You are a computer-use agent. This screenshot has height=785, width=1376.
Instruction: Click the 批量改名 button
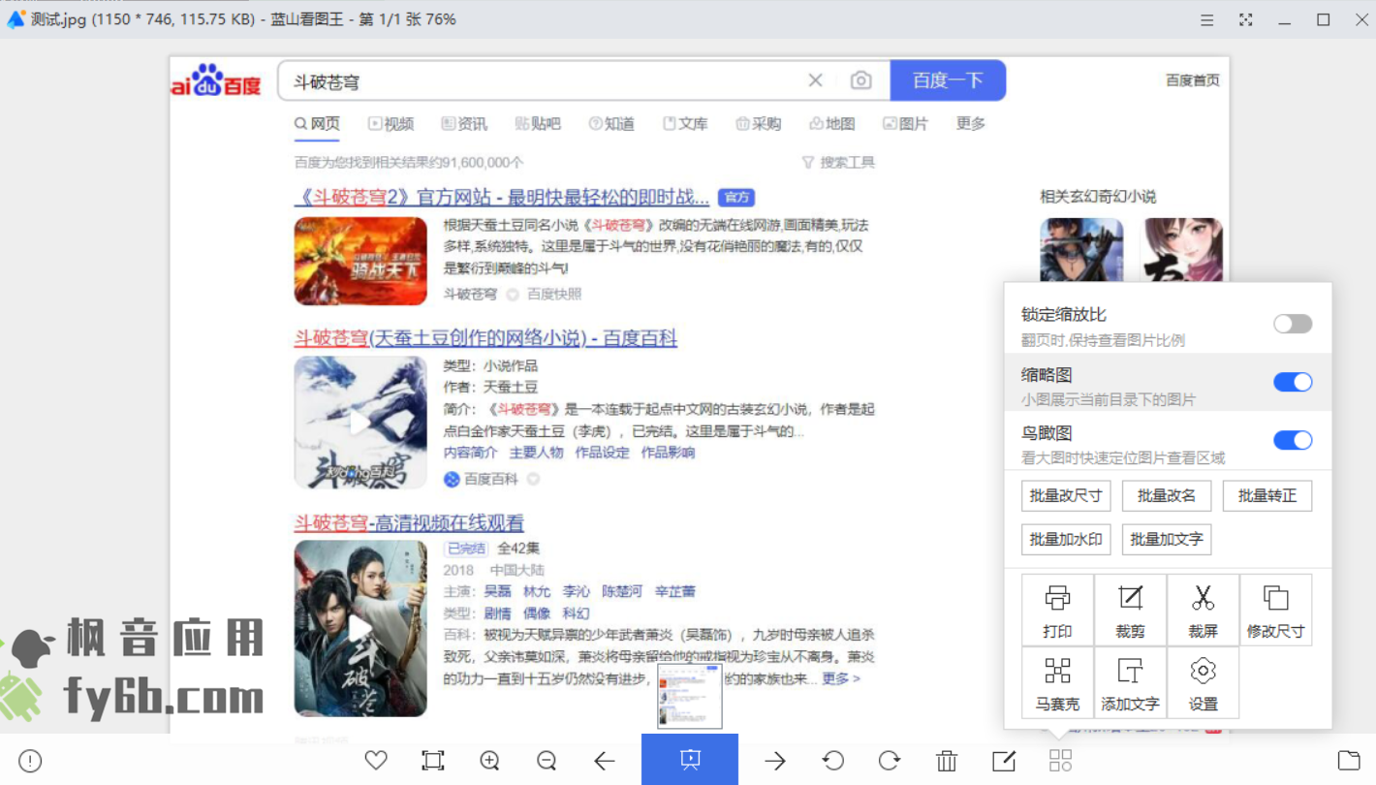(x=1167, y=495)
